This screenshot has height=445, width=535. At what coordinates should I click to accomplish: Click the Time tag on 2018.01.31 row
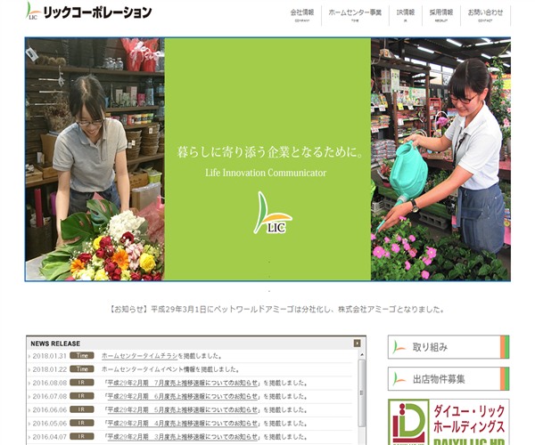coord(82,355)
